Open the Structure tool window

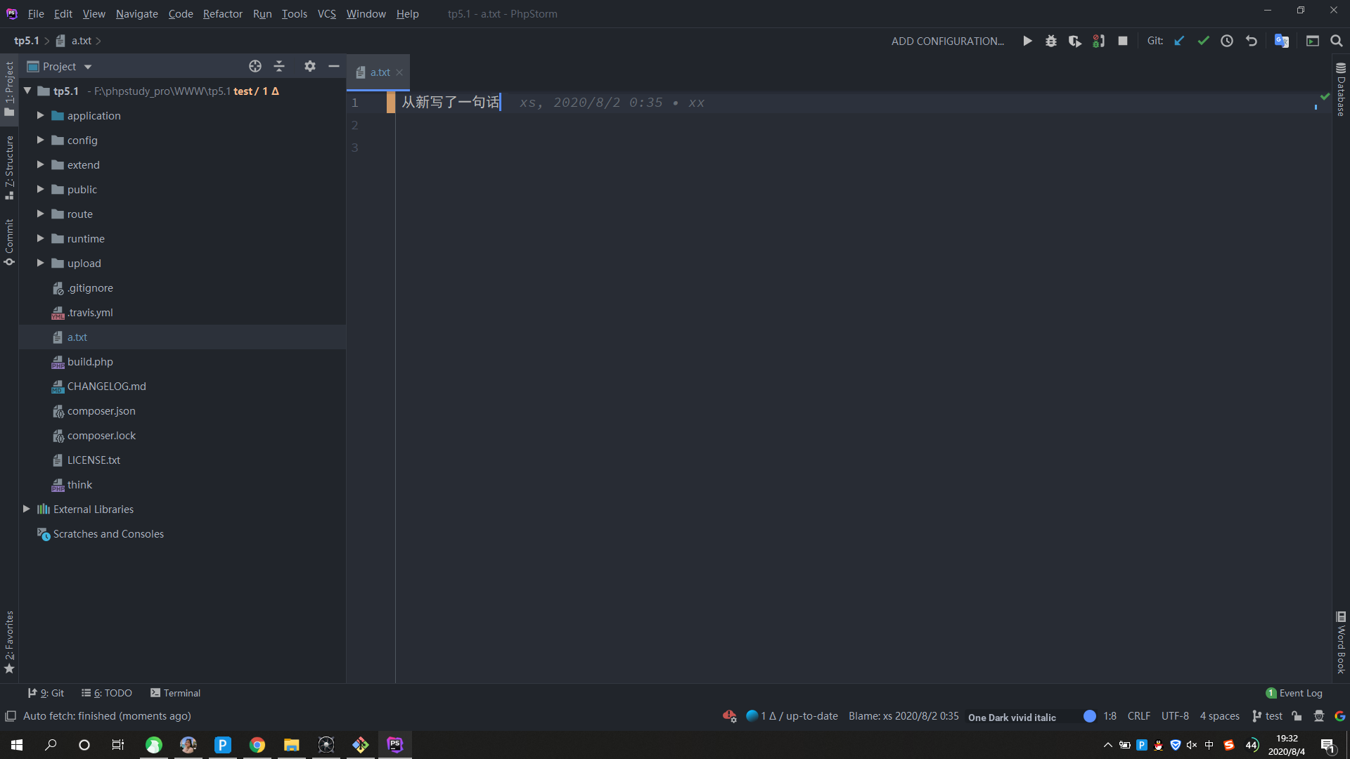pos(9,167)
